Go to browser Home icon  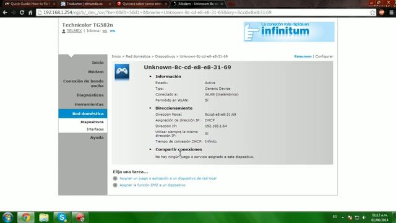(x=30, y=12)
